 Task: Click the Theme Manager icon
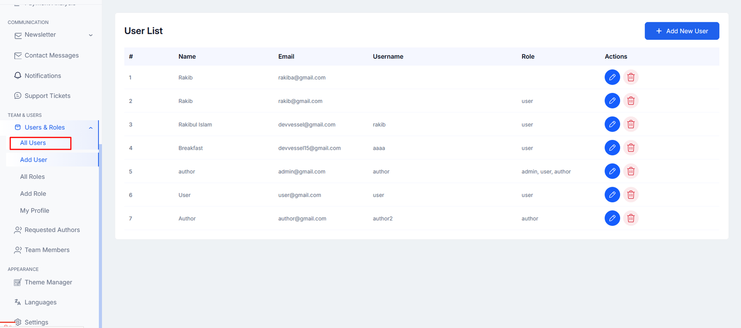coord(18,282)
